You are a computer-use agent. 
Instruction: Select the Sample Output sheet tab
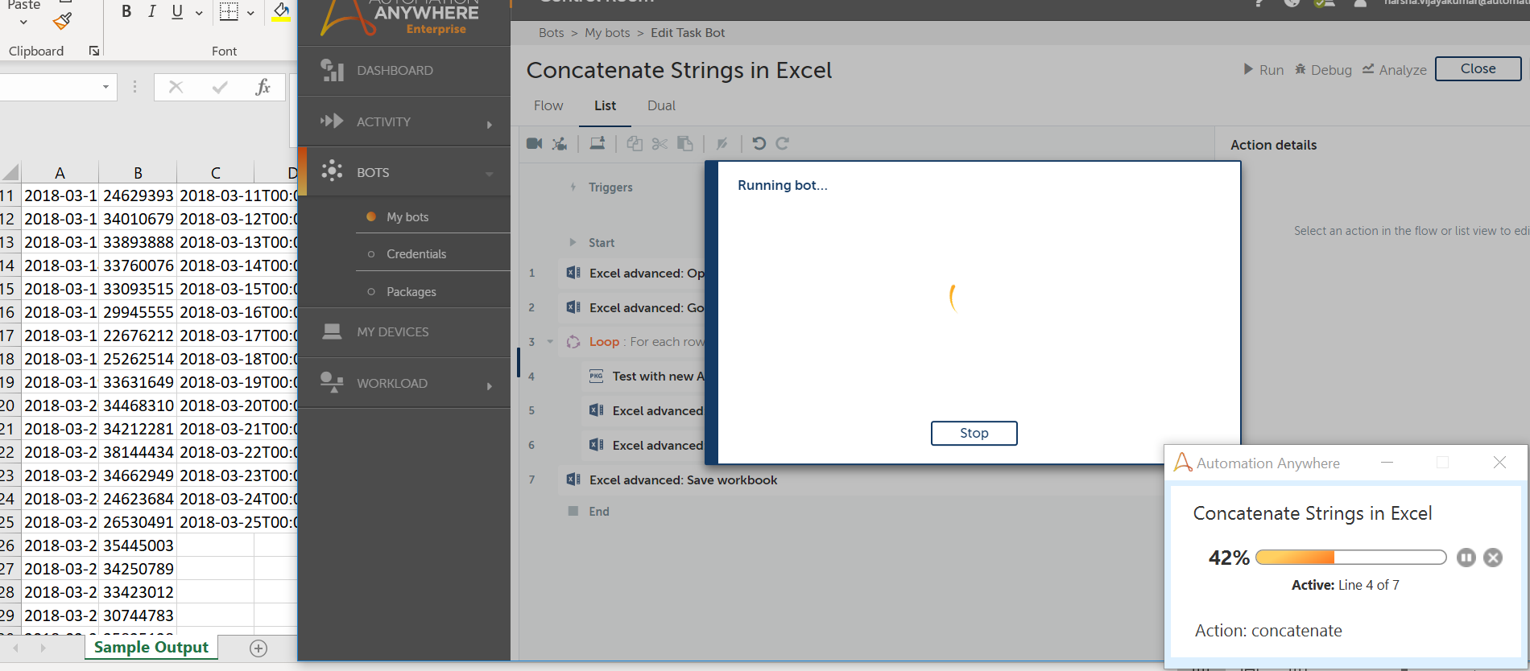coord(151,648)
